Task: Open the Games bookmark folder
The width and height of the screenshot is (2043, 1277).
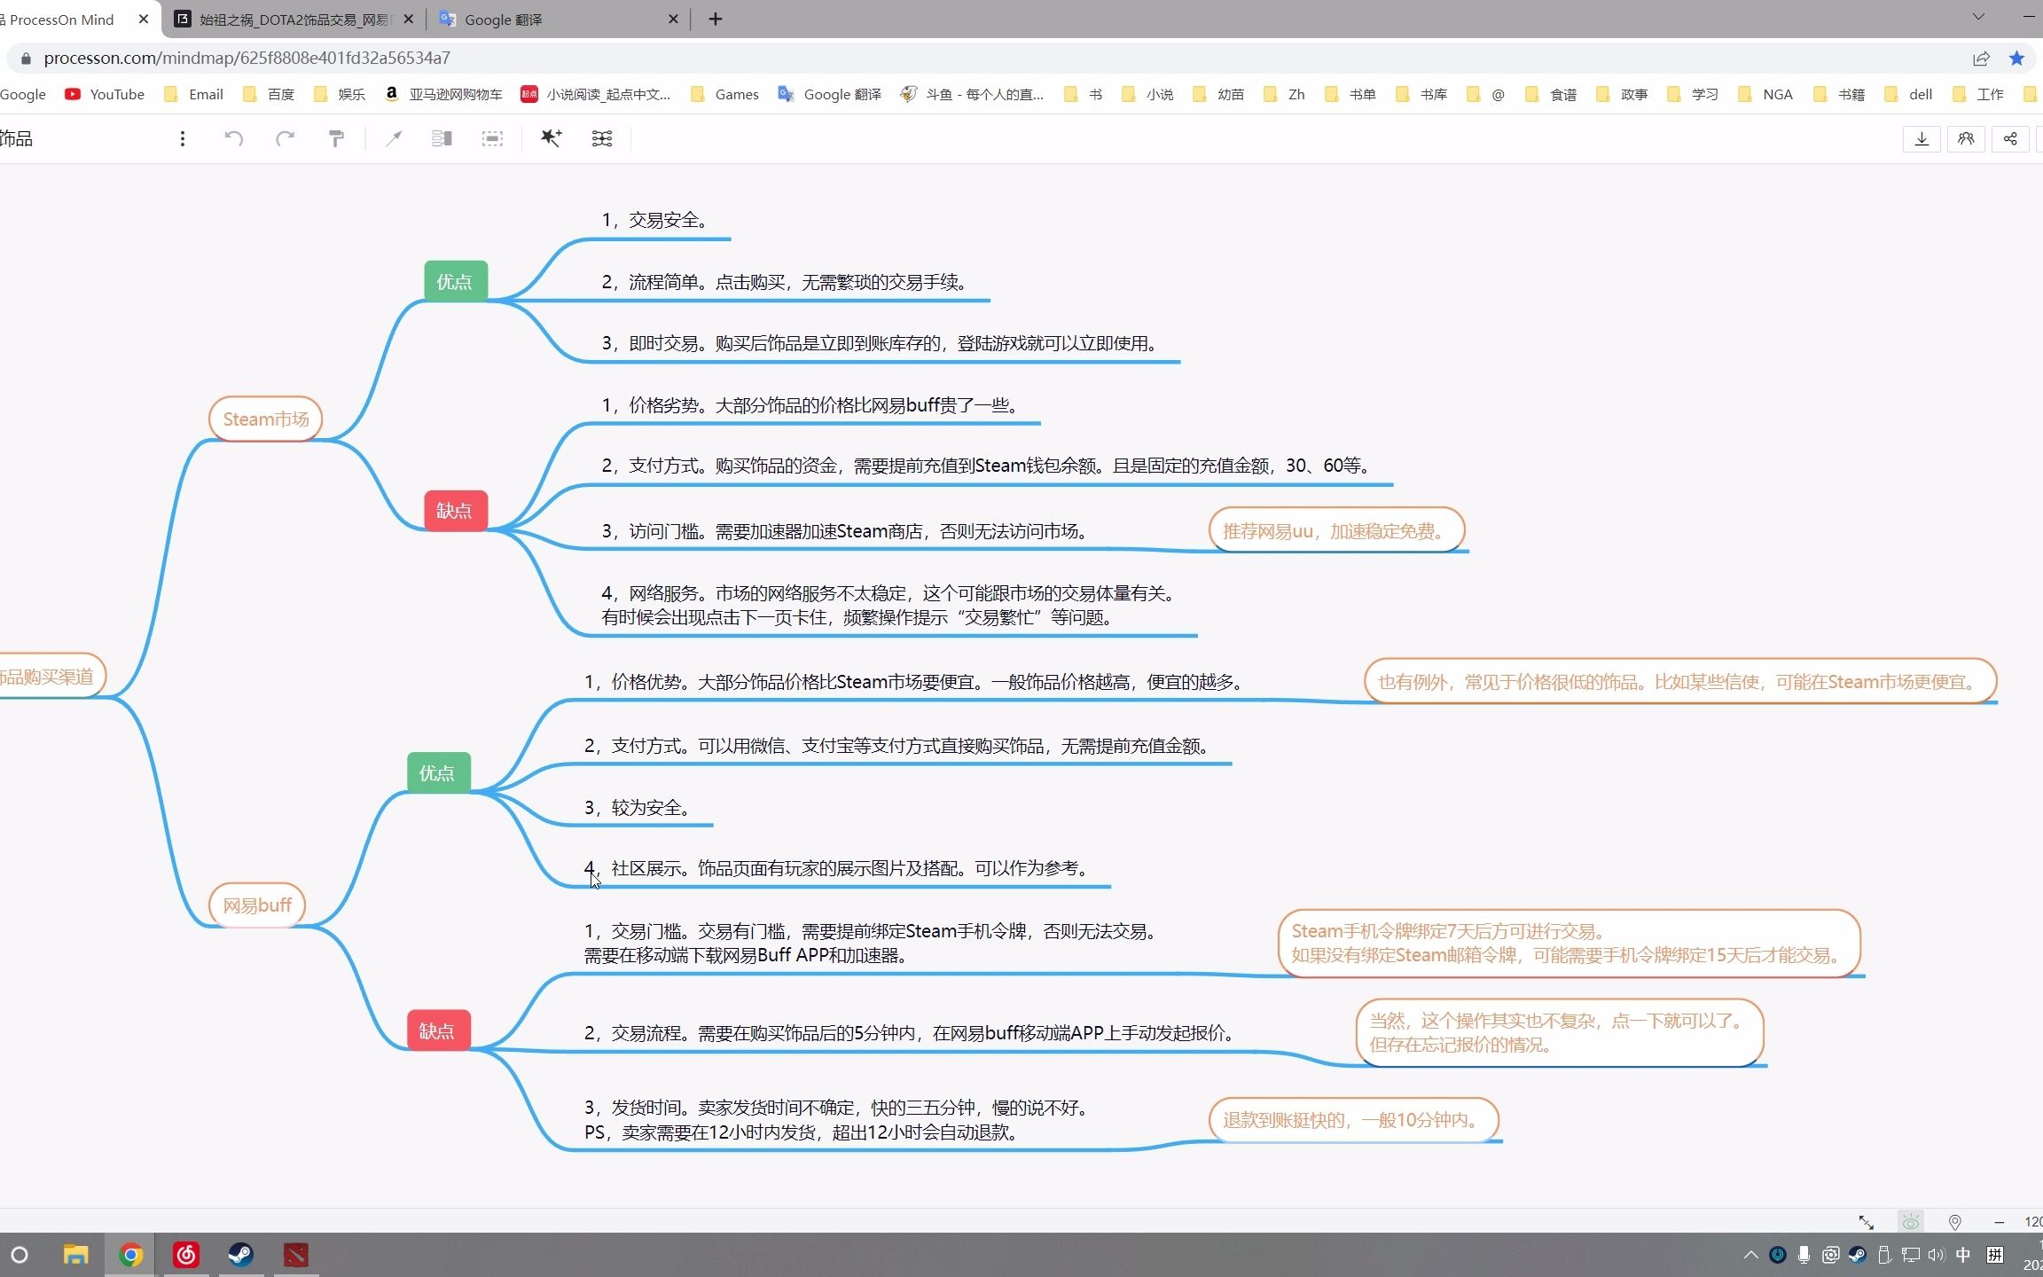Action: point(724,94)
